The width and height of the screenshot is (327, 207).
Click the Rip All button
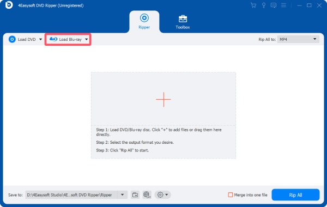(295, 195)
